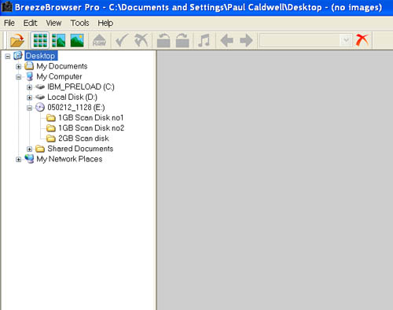Expand the Local Disk (D:) node

click(x=29, y=98)
